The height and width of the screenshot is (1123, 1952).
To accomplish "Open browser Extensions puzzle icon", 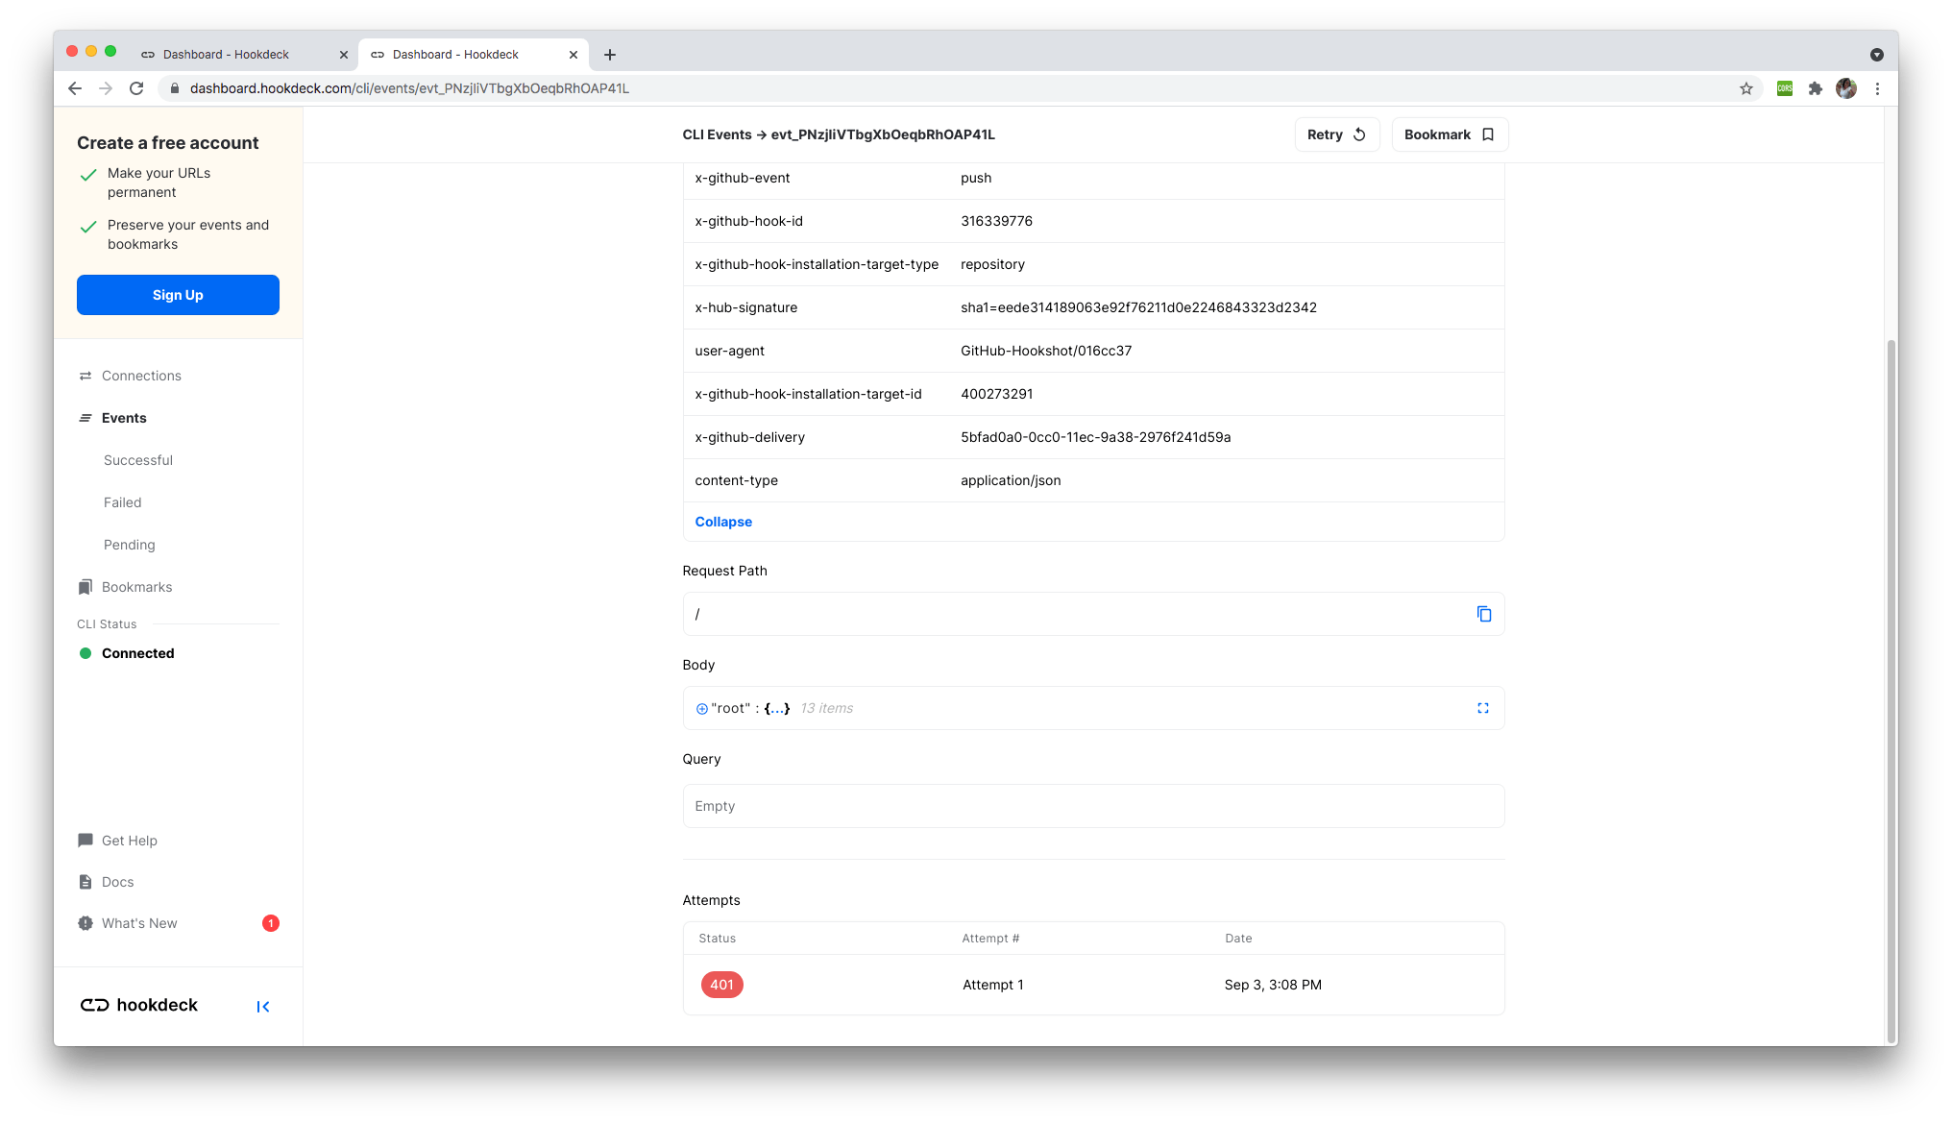I will [x=1815, y=88].
